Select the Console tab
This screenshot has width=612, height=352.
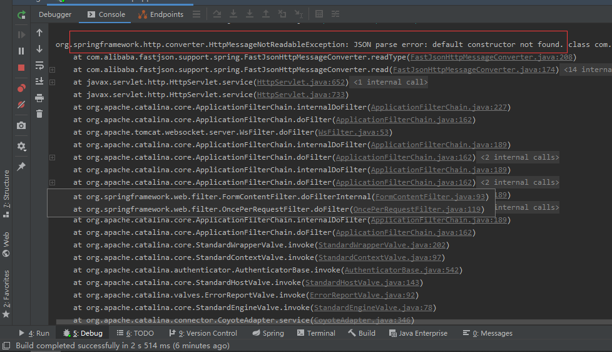[x=106, y=14]
